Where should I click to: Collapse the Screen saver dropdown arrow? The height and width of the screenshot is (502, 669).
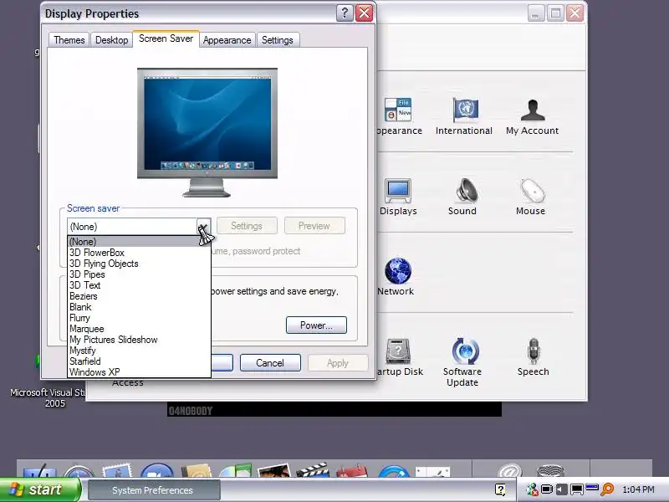203,226
